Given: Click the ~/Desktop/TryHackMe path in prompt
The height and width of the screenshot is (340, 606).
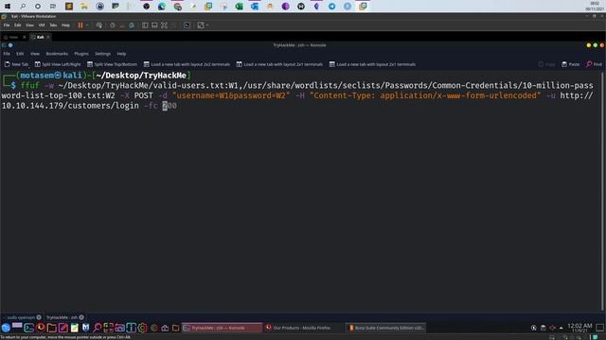Looking at the screenshot, I should point(141,76).
